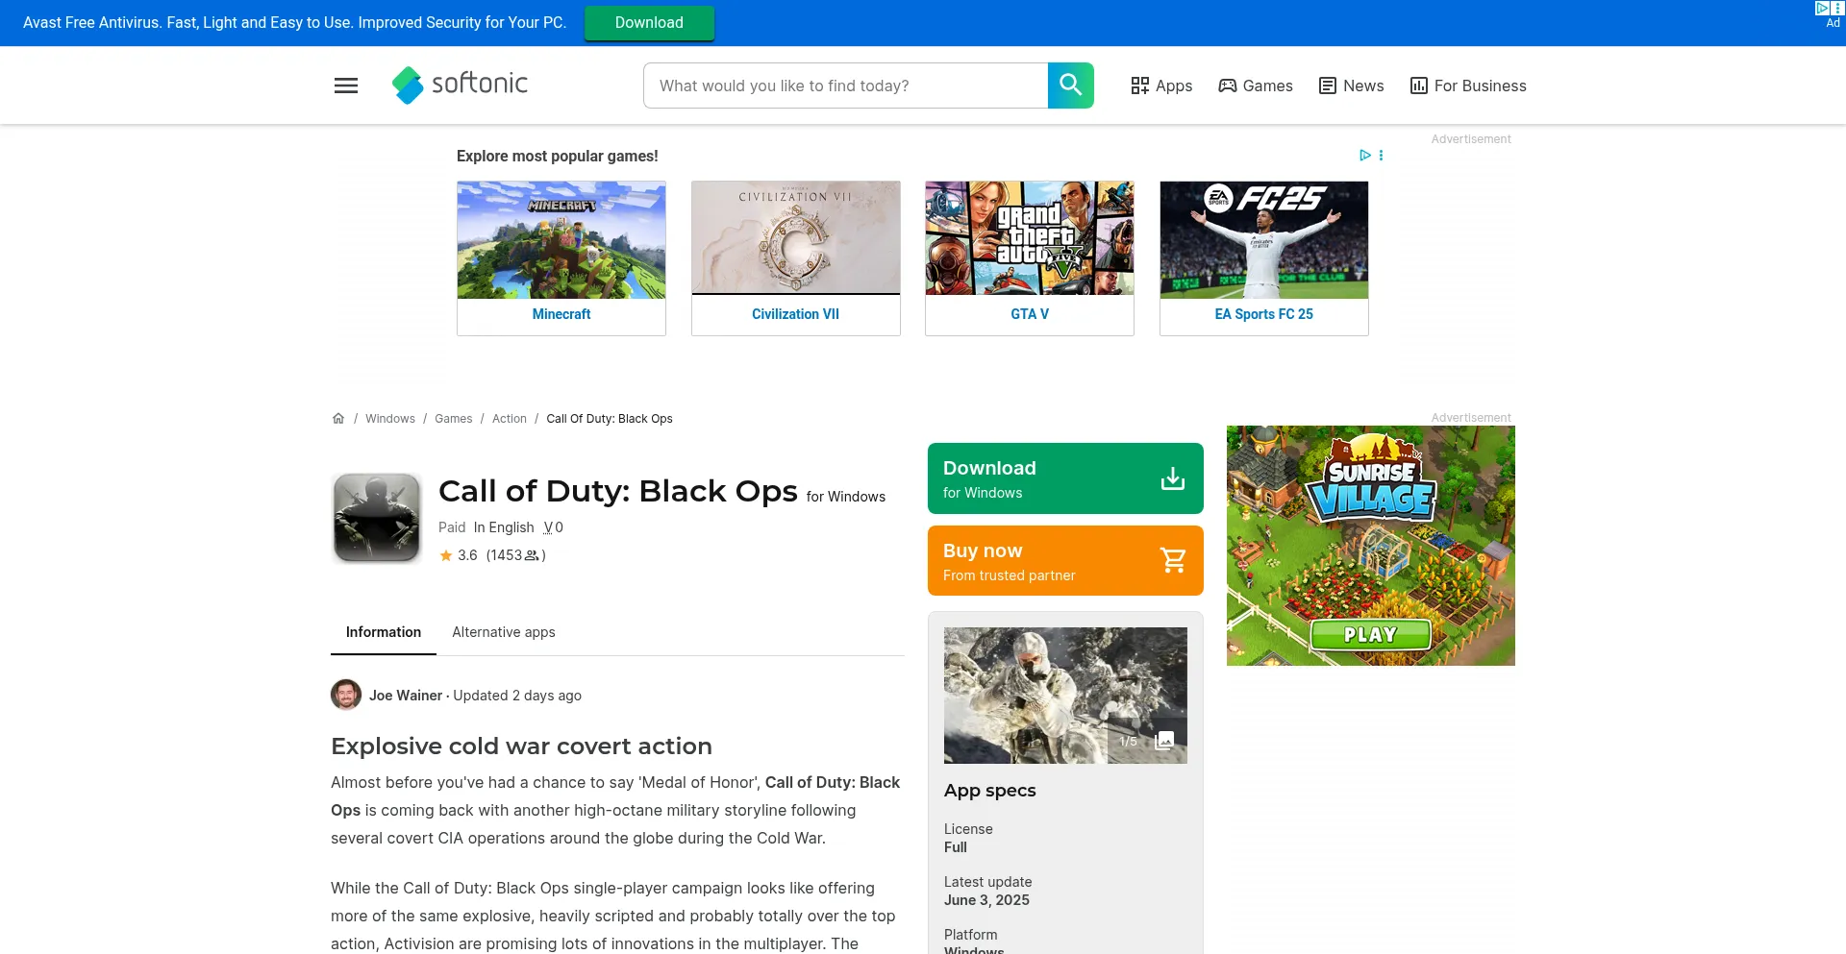1846x954 pixels.
Task: Click the Avast ad Download button
Action: coord(649,23)
